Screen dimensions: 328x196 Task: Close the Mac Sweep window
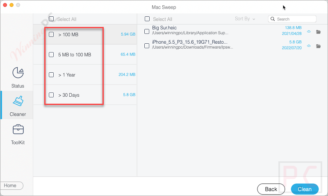5,5
